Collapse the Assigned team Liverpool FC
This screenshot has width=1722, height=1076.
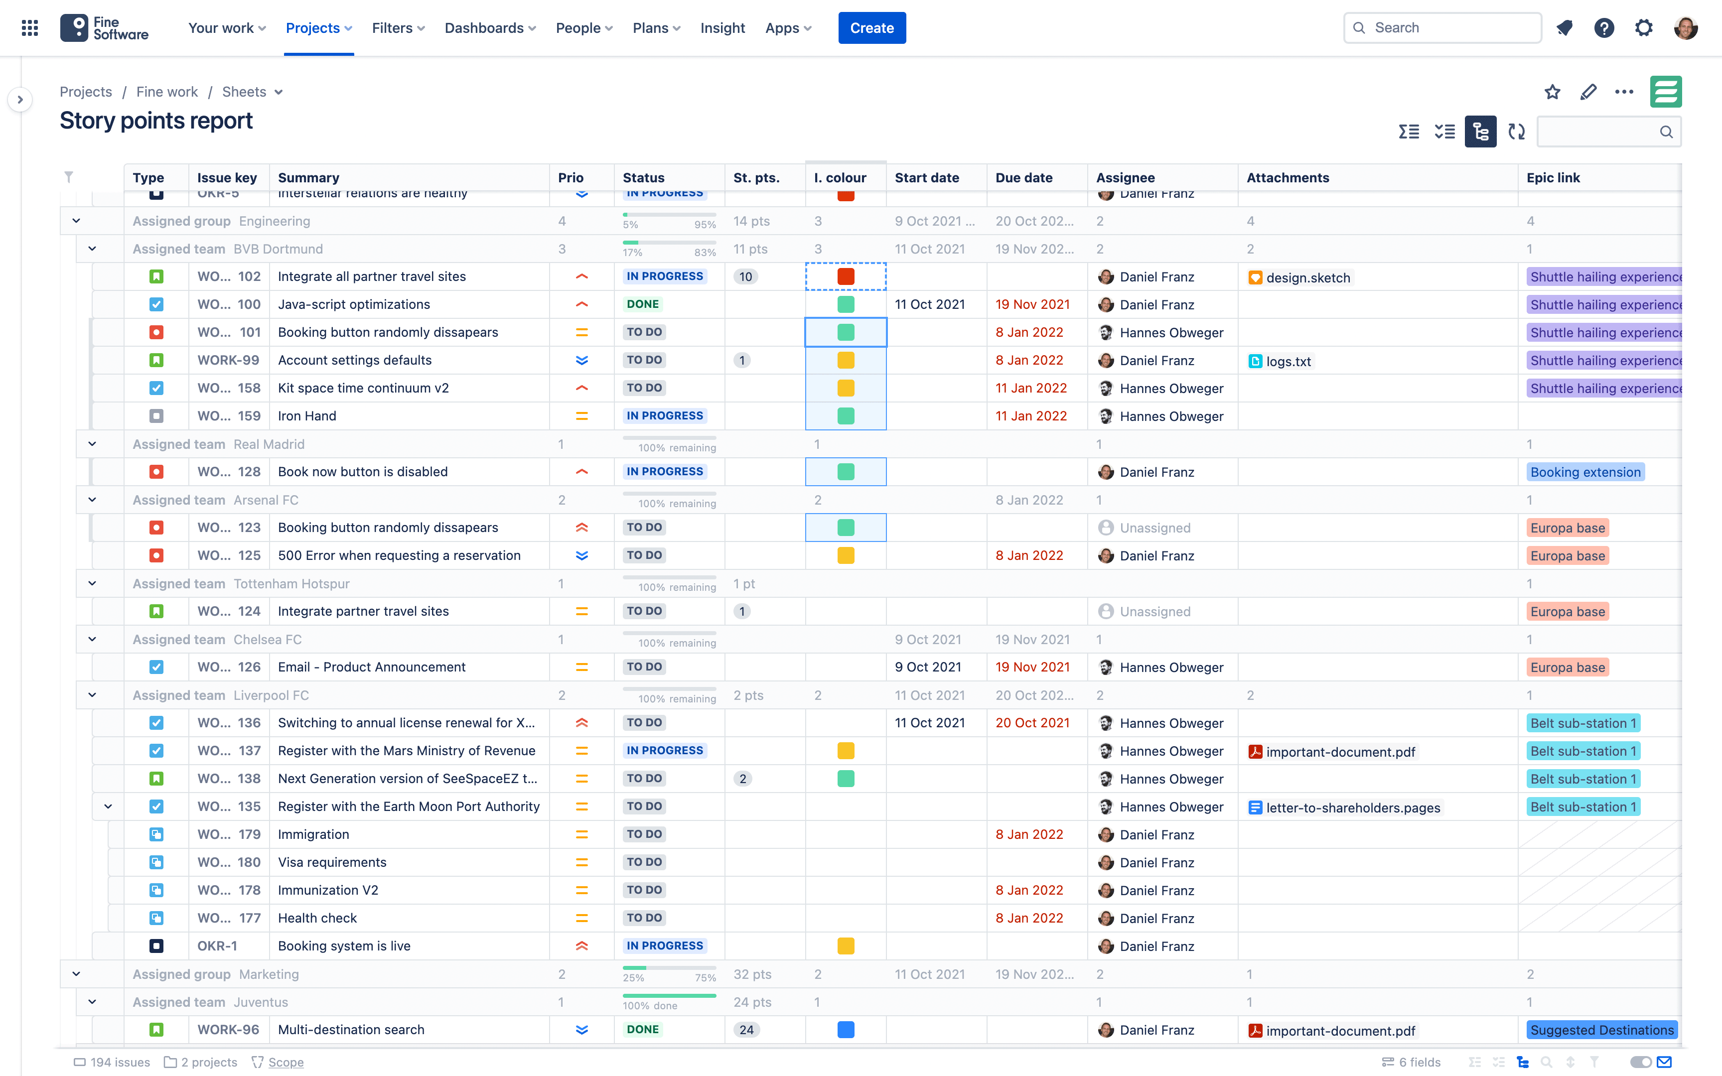click(x=91, y=694)
